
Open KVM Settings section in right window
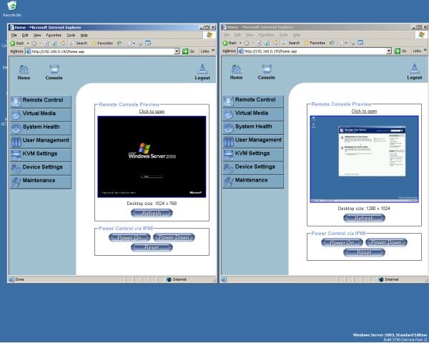(253, 154)
